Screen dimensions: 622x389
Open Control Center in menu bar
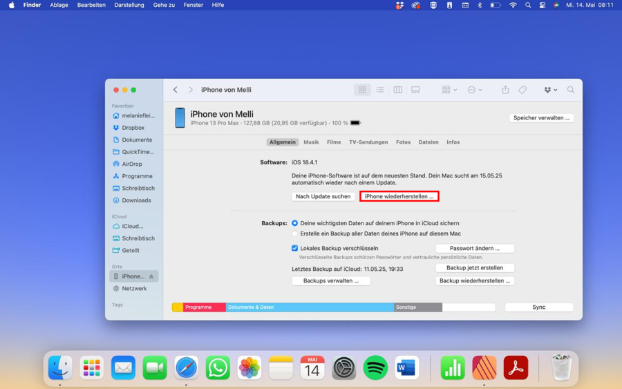[x=543, y=5]
